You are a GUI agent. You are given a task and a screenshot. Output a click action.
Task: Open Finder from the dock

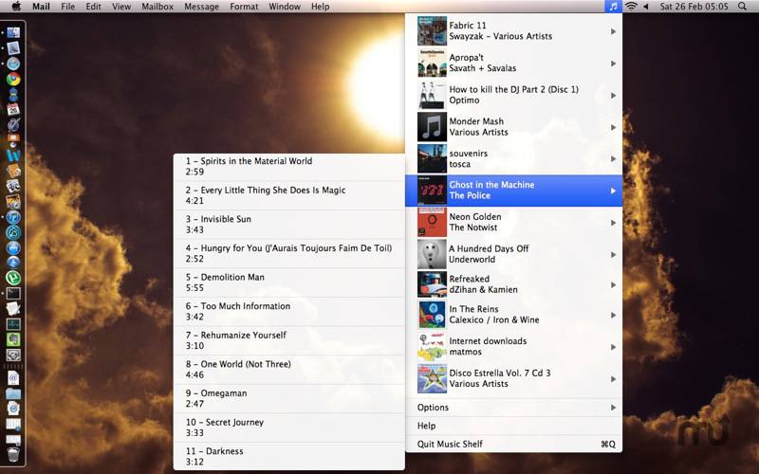coord(13,33)
